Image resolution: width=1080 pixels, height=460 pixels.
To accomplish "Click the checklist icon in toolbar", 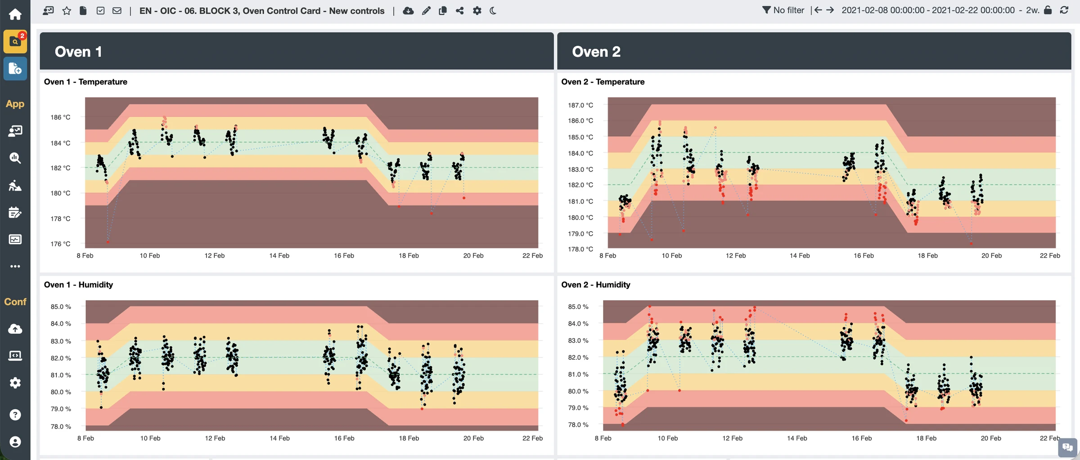I will (100, 10).
